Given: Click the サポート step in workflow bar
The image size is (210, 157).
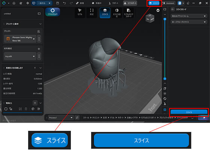Looking at the screenshot, I should 120,118.
